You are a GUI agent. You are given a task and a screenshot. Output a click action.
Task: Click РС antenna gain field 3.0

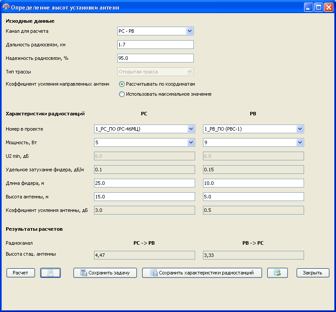(x=144, y=210)
